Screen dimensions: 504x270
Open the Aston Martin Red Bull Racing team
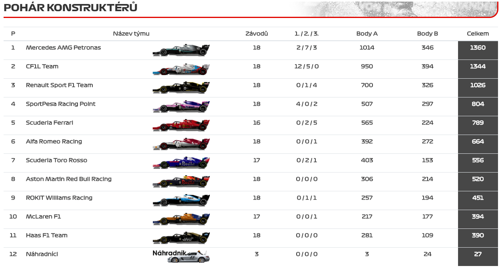pos(69,179)
